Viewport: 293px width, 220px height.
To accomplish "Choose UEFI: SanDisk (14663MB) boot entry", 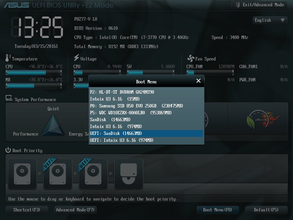I will (146, 133).
